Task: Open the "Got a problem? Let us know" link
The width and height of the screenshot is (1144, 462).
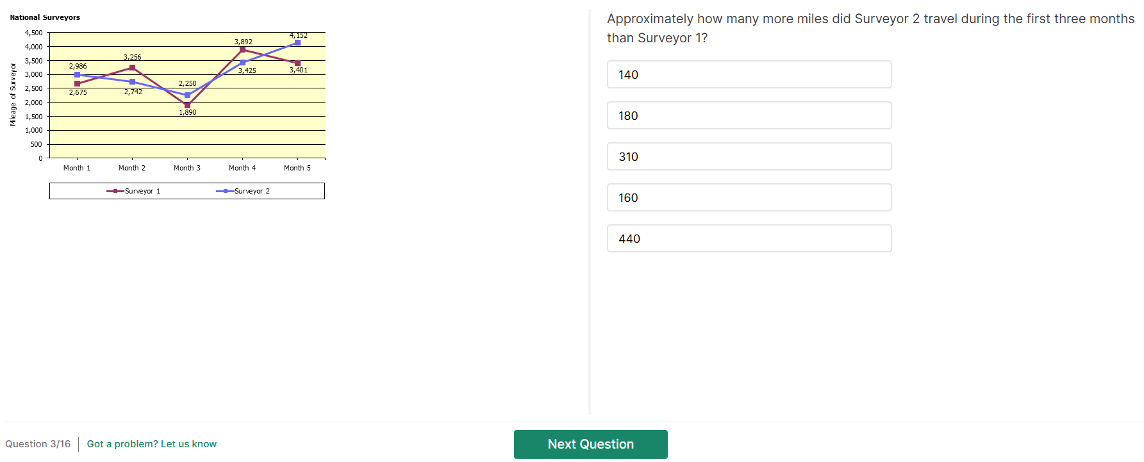Action: point(152,444)
